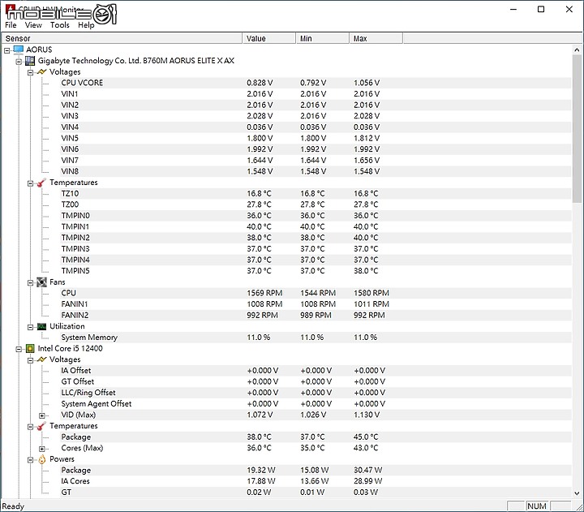Open the View menu

pos(33,25)
